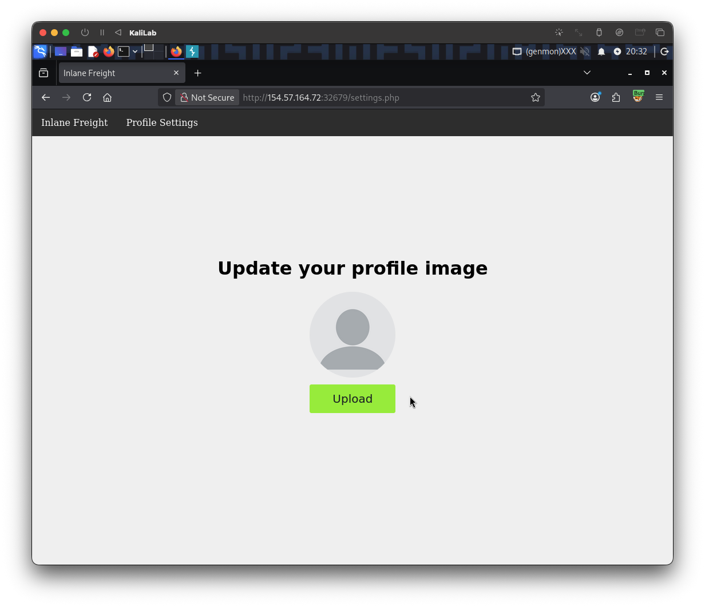The width and height of the screenshot is (705, 607).
Task: Click the show desktop panel icon
Action: 61,51
